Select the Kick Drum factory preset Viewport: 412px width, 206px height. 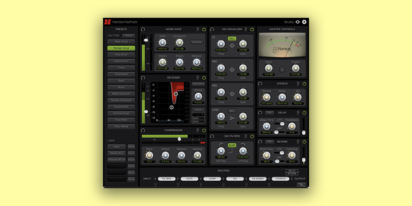tap(121, 55)
